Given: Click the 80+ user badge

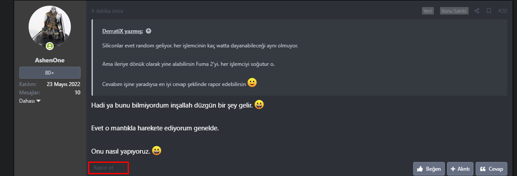Looking at the screenshot, I should [x=50, y=73].
